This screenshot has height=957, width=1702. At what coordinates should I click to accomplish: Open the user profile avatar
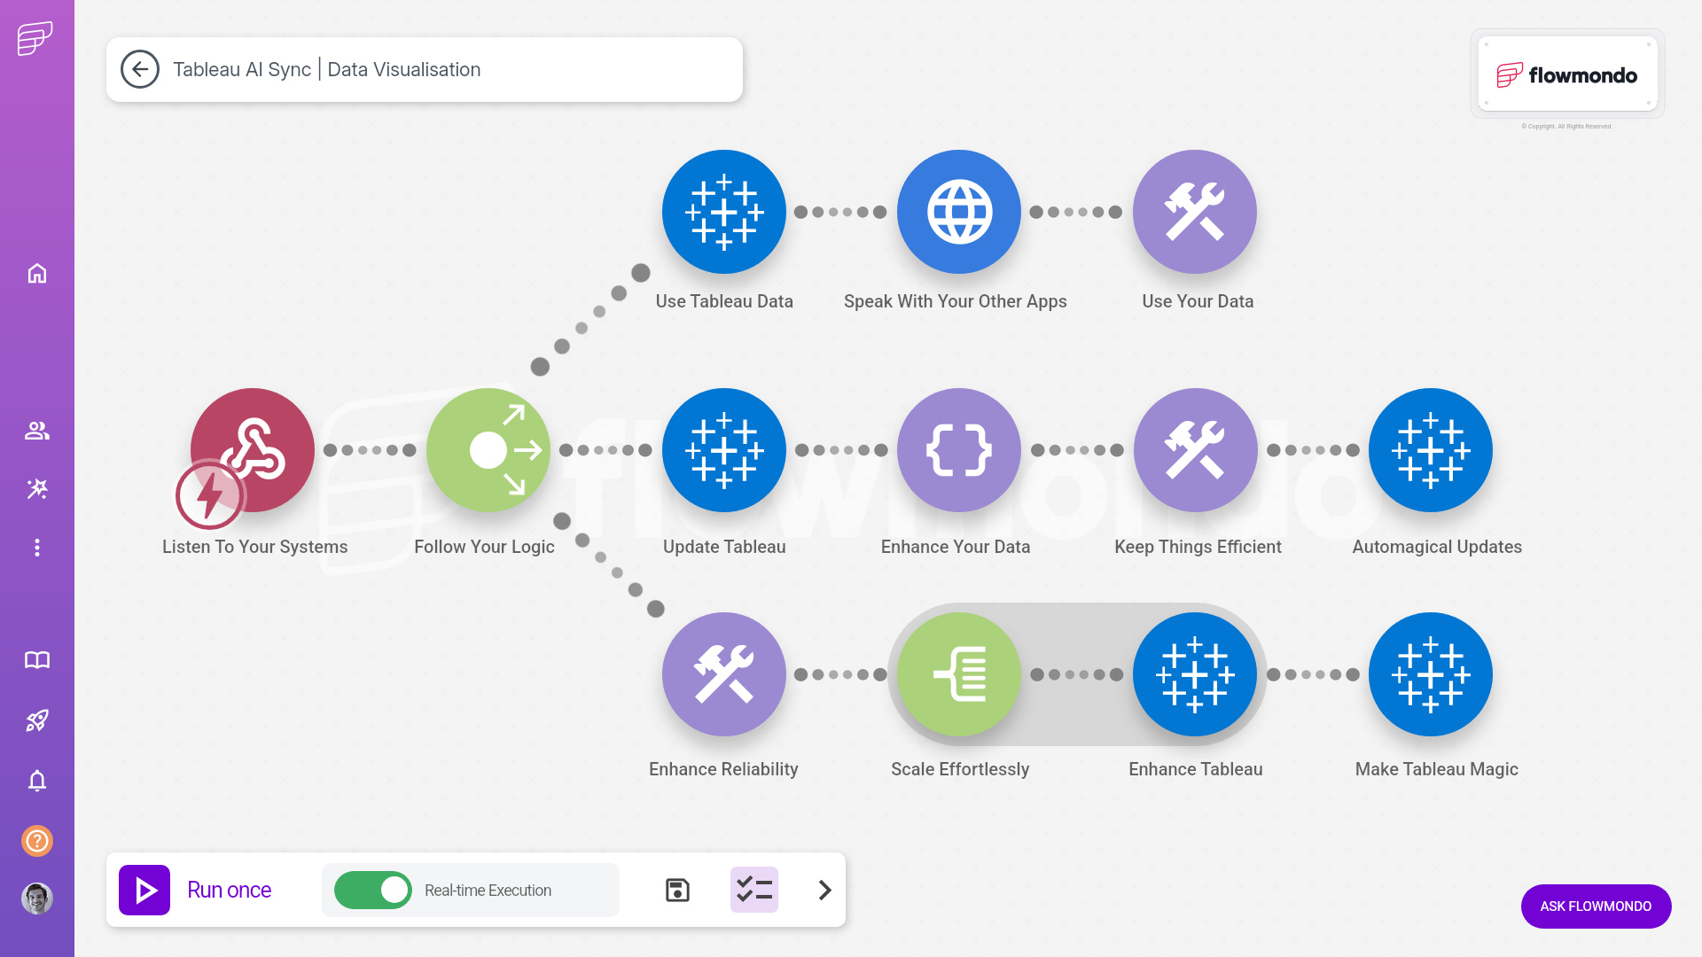click(37, 899)
